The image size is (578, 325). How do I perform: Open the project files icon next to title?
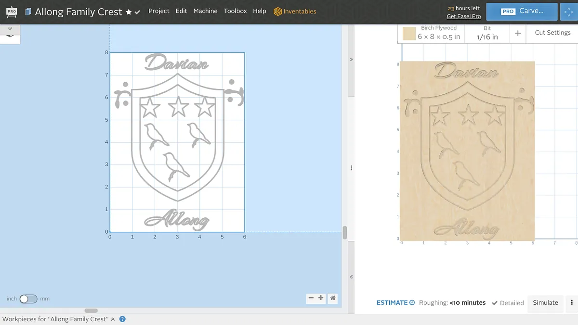coord(28,12)
